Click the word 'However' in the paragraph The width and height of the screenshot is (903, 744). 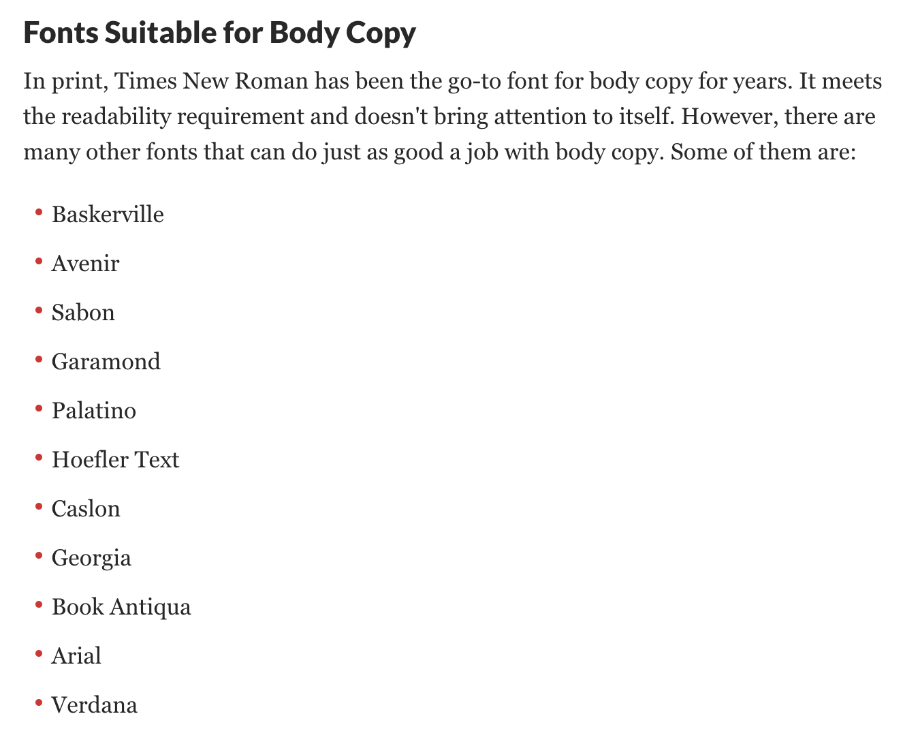click(729, 117)
